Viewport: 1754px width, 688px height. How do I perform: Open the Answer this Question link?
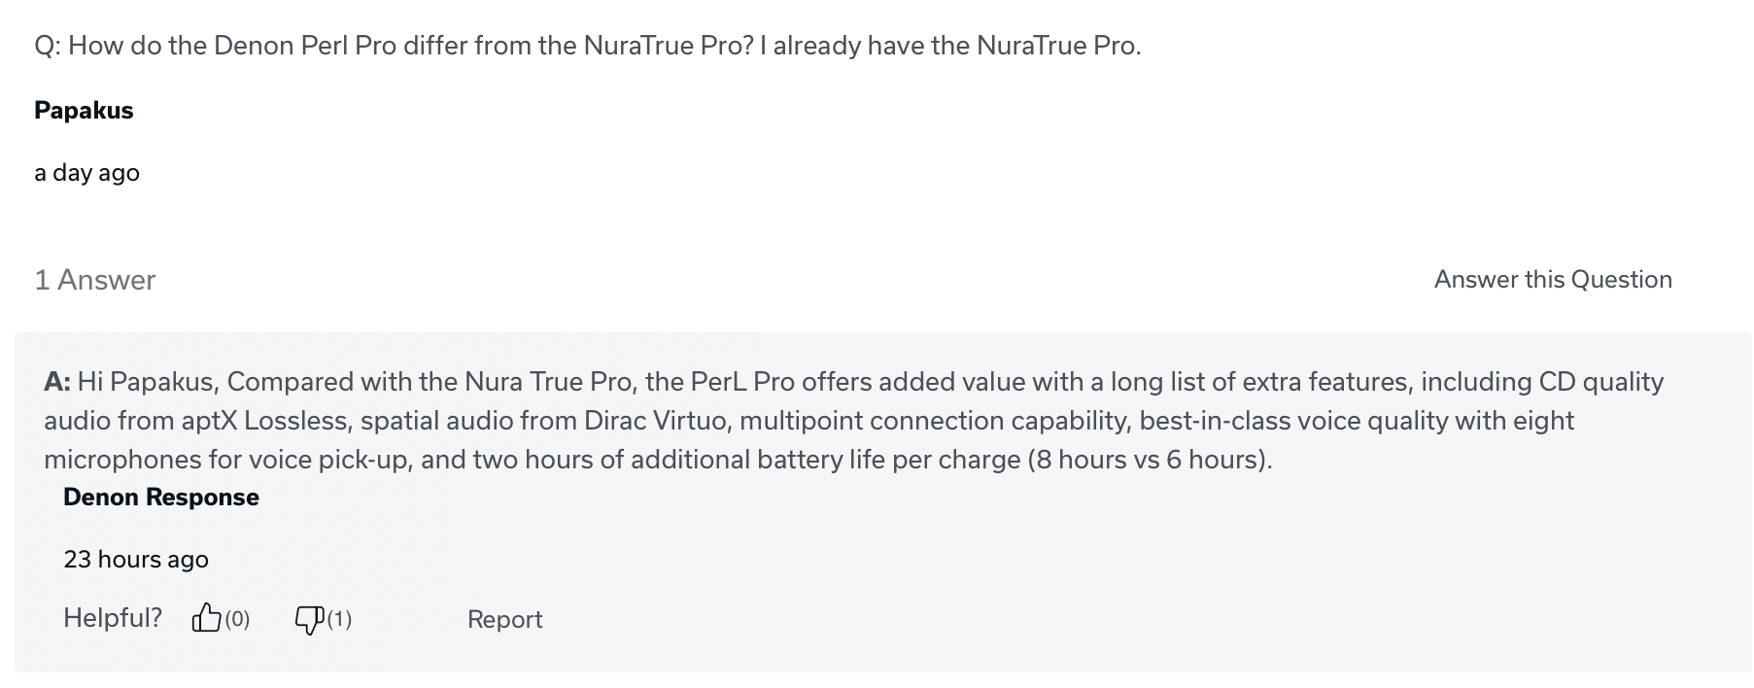(1553, 279)
